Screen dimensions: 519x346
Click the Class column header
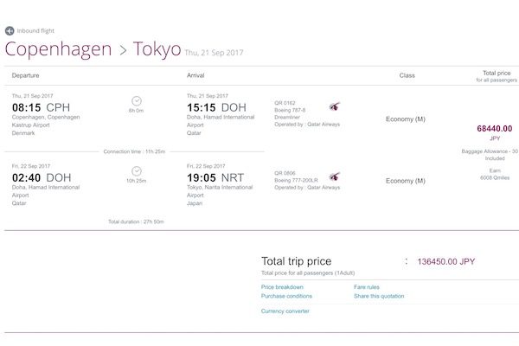(407, 75)
